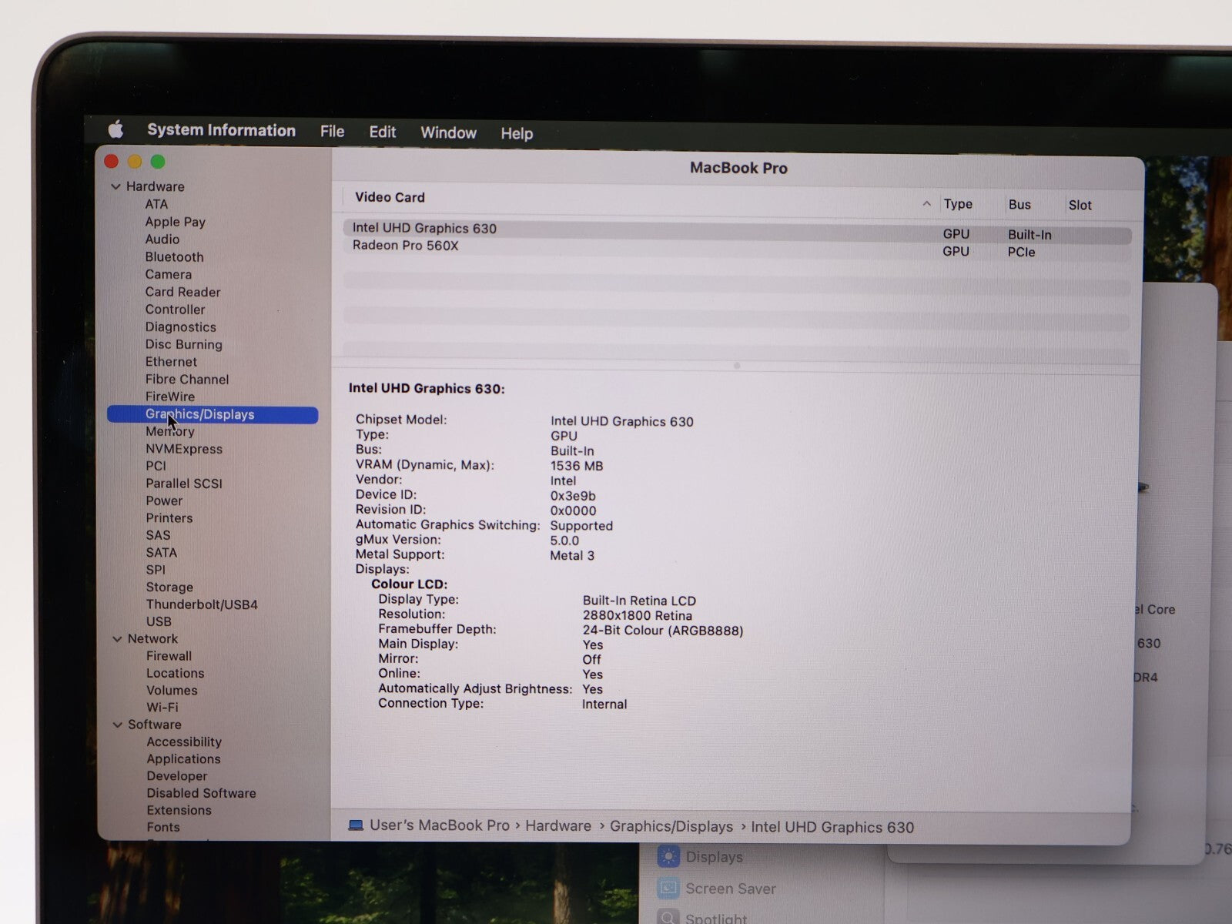Open Screen Saver in System Settings window
The image size is (1232, 924).
coord(717,889)
